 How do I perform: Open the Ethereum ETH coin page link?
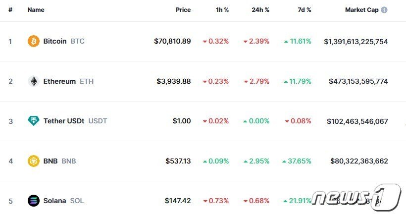point(68,81)
